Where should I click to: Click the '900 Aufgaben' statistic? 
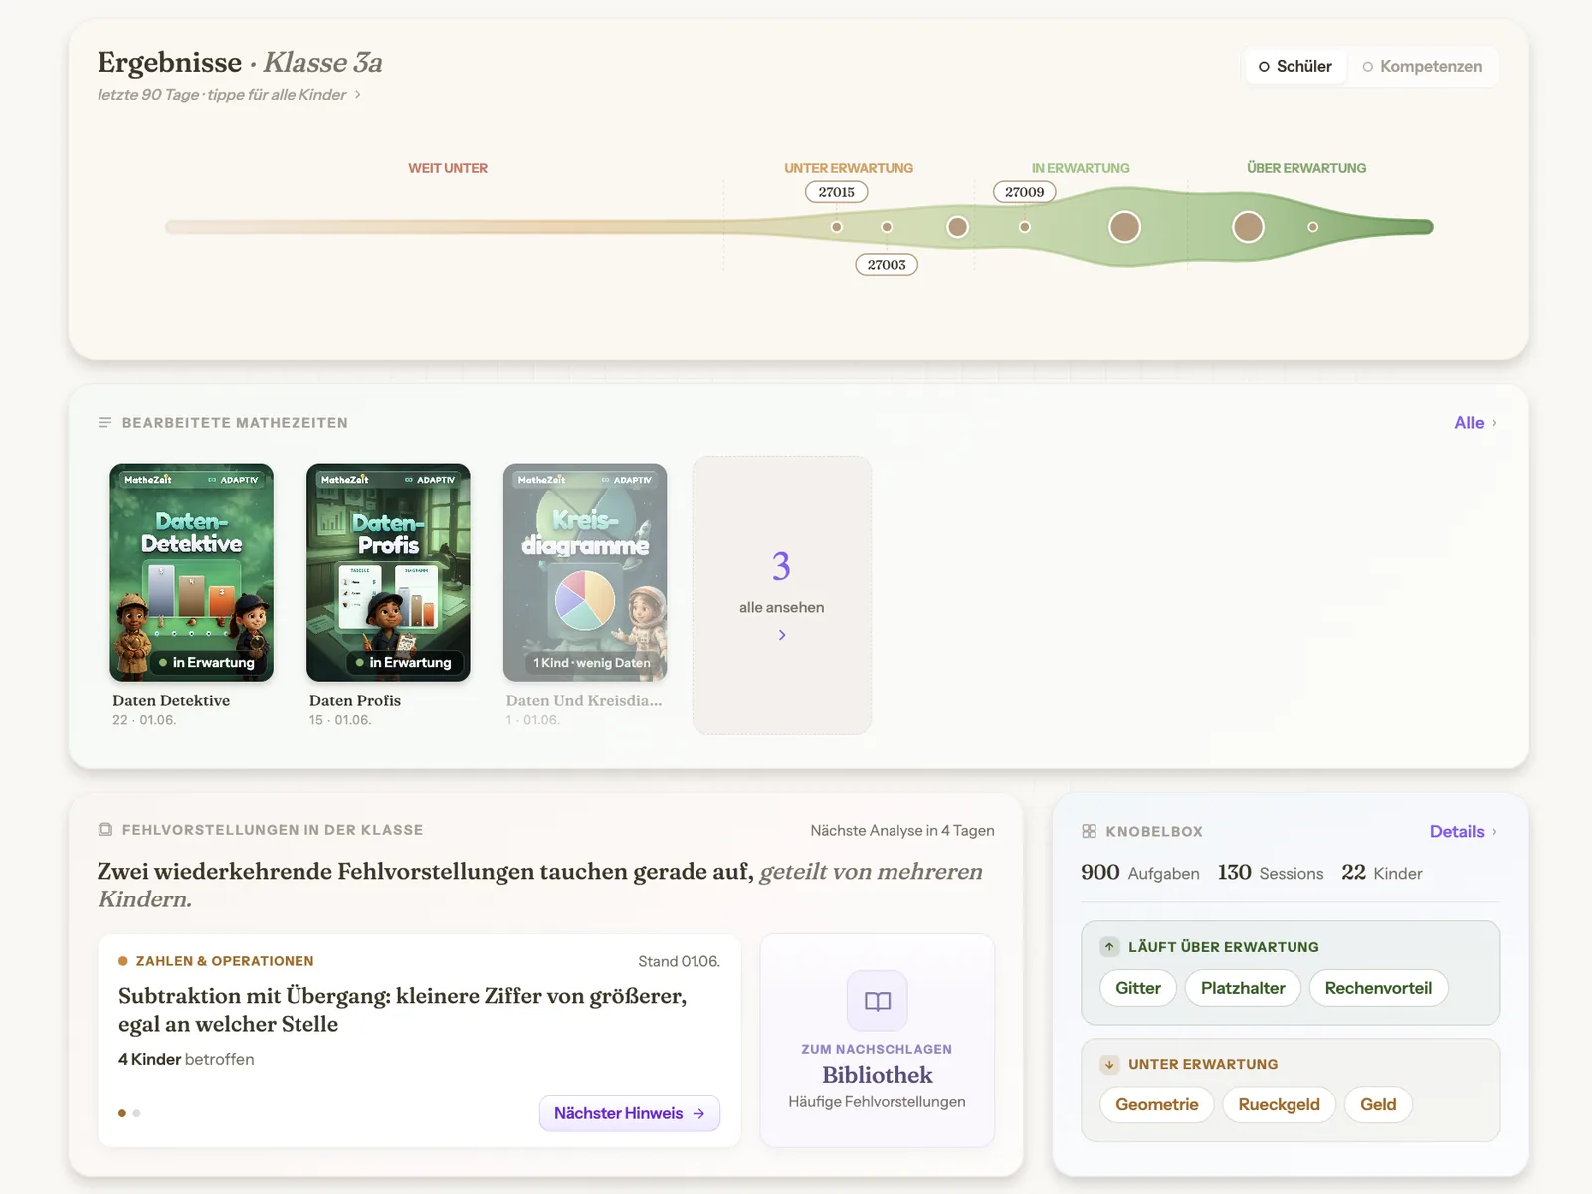tap(1140, 873)
